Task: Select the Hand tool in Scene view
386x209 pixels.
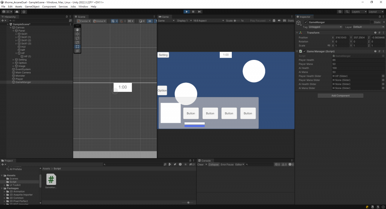Action: point(77,29)
